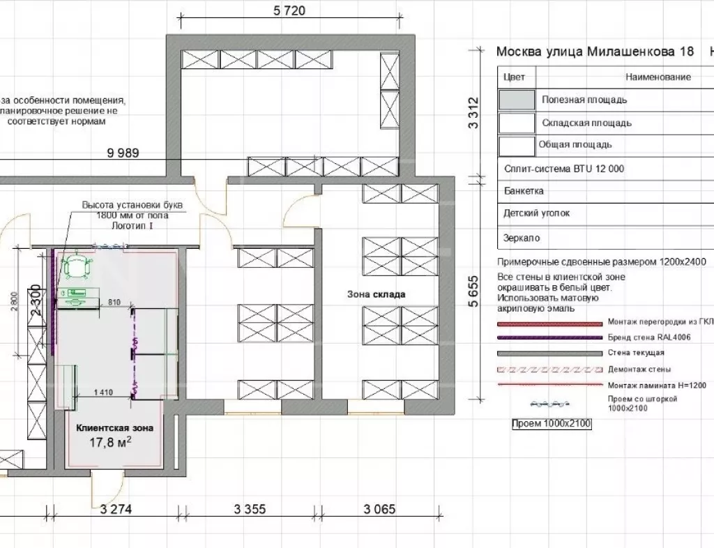Click the red partition line sample in legend
This screenshot has height=548, width=714.
tap(549, 324)
